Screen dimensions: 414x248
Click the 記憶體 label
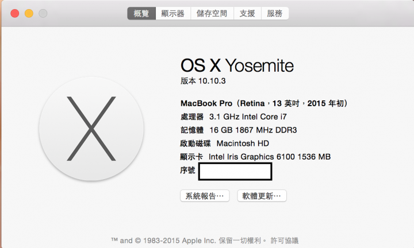click(192, 130)
